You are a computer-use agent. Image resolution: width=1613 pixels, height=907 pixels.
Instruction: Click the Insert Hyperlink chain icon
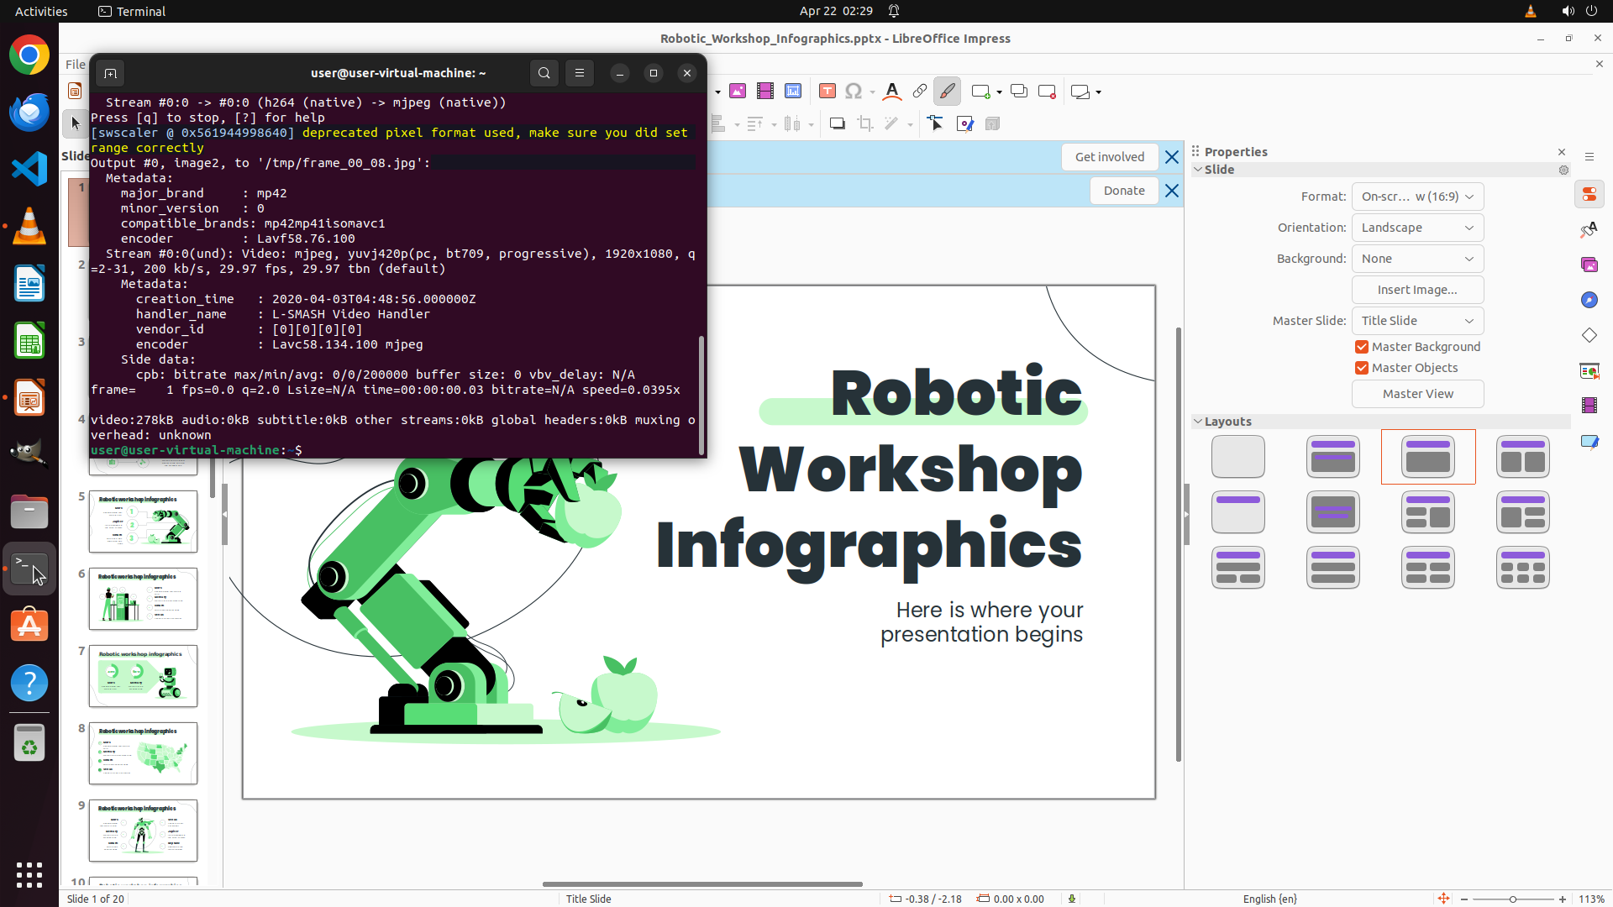coord(920,92)
